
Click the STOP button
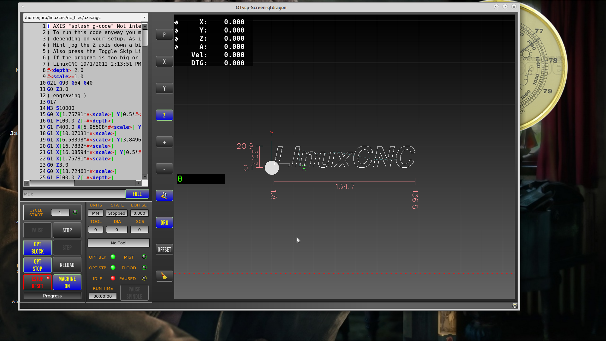67,230
